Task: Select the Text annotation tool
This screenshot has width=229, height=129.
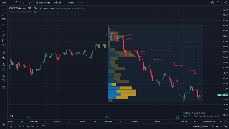Action: click(x=4, y=30)
